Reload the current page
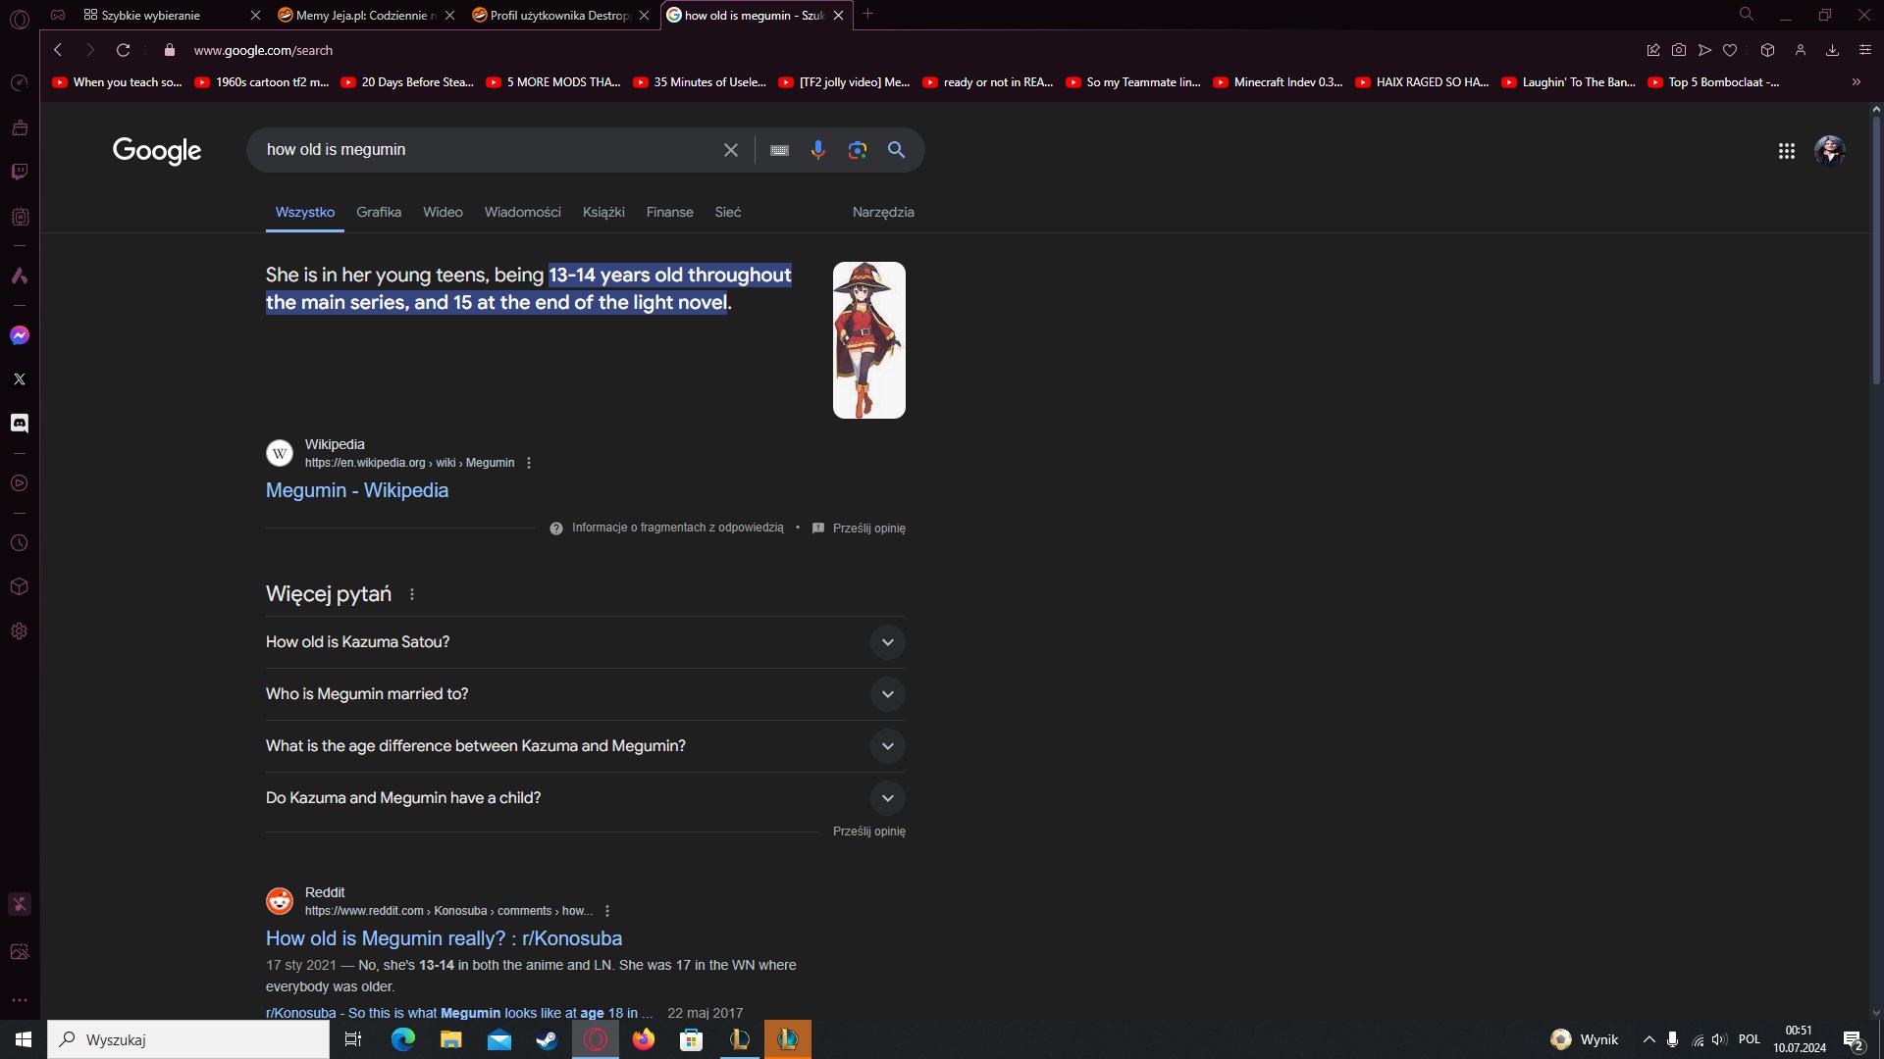1884x1059 pixels. tap(123, 50)
